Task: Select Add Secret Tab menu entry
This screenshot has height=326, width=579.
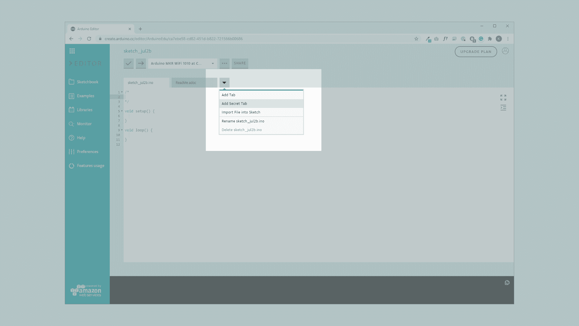Action: click(234, 104)
